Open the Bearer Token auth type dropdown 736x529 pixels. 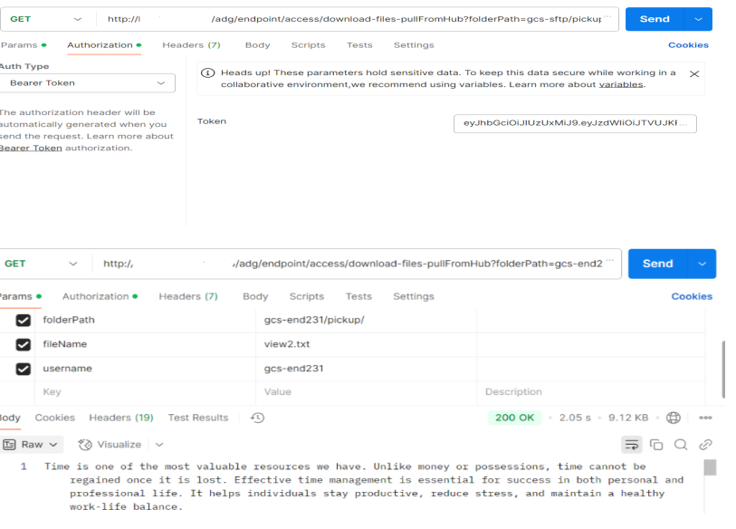coord(87,83)
